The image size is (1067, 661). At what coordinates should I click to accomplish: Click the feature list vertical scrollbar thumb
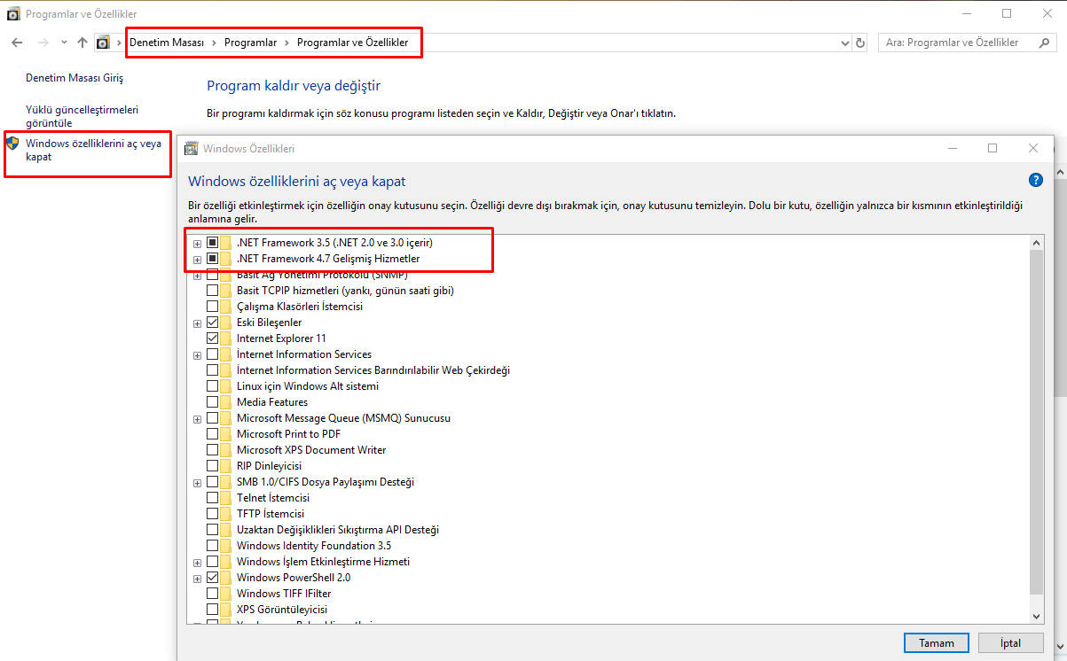[x=1037, y=421]
